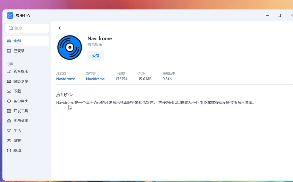The width and height of the screenshot is (293, 182).
Task: Maximize the App Center window
Action: (x=279, y=15)
